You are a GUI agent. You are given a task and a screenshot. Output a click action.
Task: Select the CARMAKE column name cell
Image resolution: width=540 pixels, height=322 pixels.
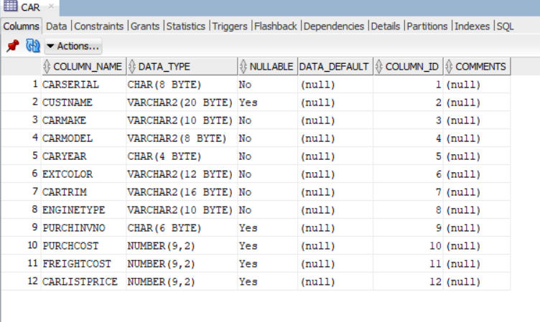coord(84,120)
